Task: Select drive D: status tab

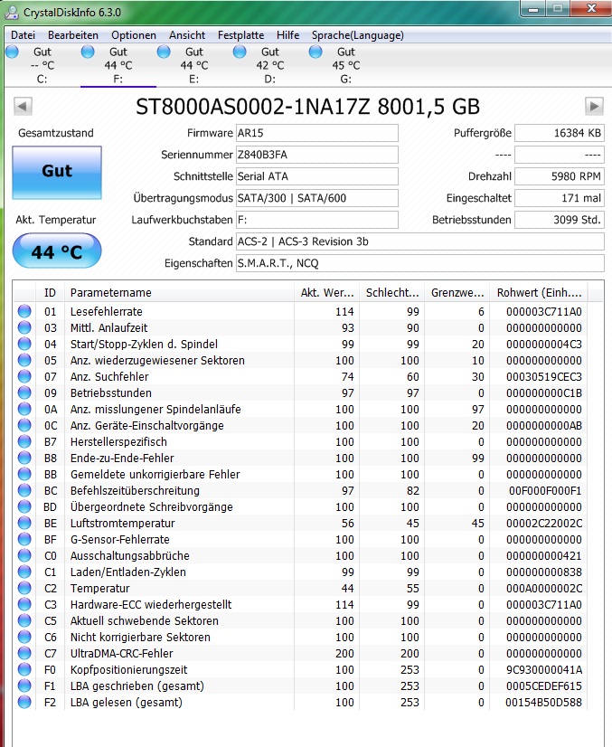Action: tap(270, 65)
